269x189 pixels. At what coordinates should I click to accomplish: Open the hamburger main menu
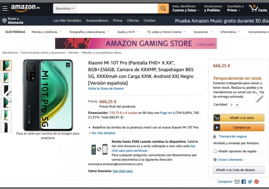click(5, 8)
